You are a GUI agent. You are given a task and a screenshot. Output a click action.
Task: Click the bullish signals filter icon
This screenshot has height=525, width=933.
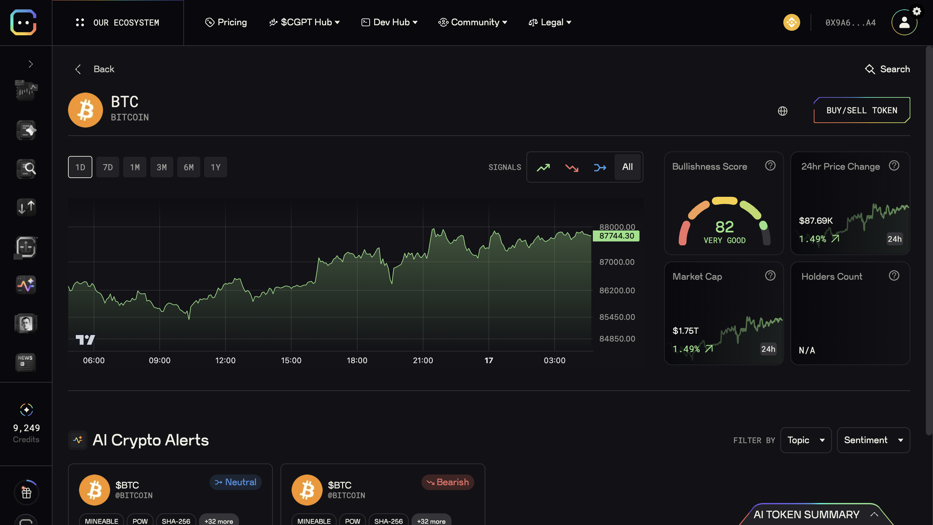(543, 167)
